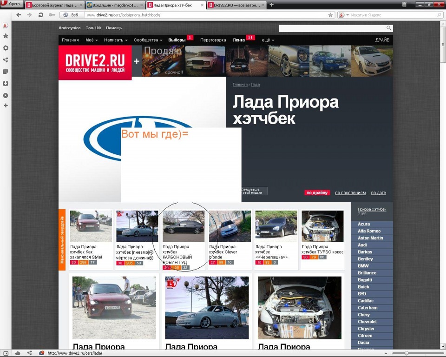Image resolution: width=446 pixels, height=357 pixels.
Task: Click the forward navigation arrow
Action: pos(30,15)
